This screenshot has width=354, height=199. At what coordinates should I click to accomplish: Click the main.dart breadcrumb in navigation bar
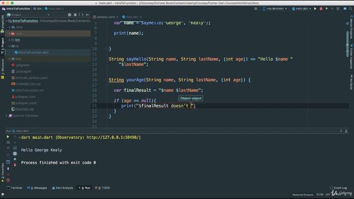click(x=53, y=9)
